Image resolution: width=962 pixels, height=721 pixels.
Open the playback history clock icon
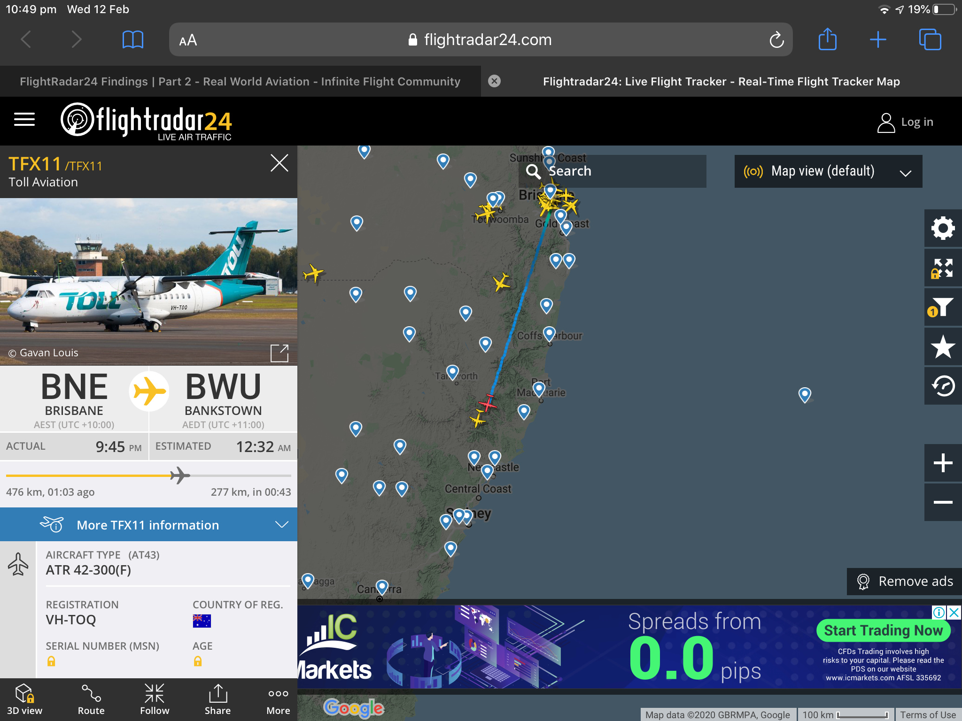943,386
